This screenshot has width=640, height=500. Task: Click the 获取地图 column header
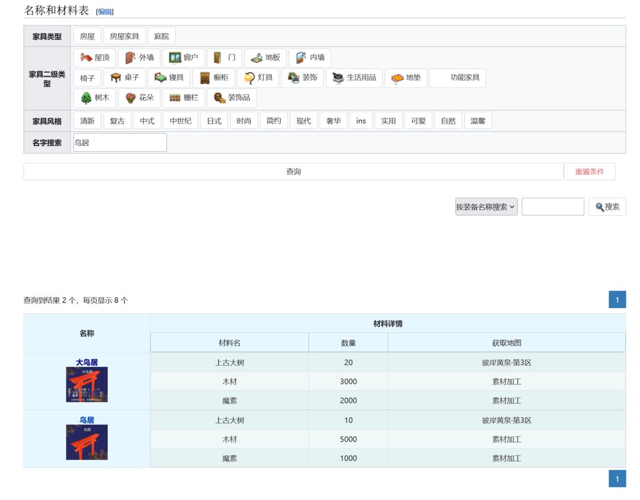[x=507, y=343]
